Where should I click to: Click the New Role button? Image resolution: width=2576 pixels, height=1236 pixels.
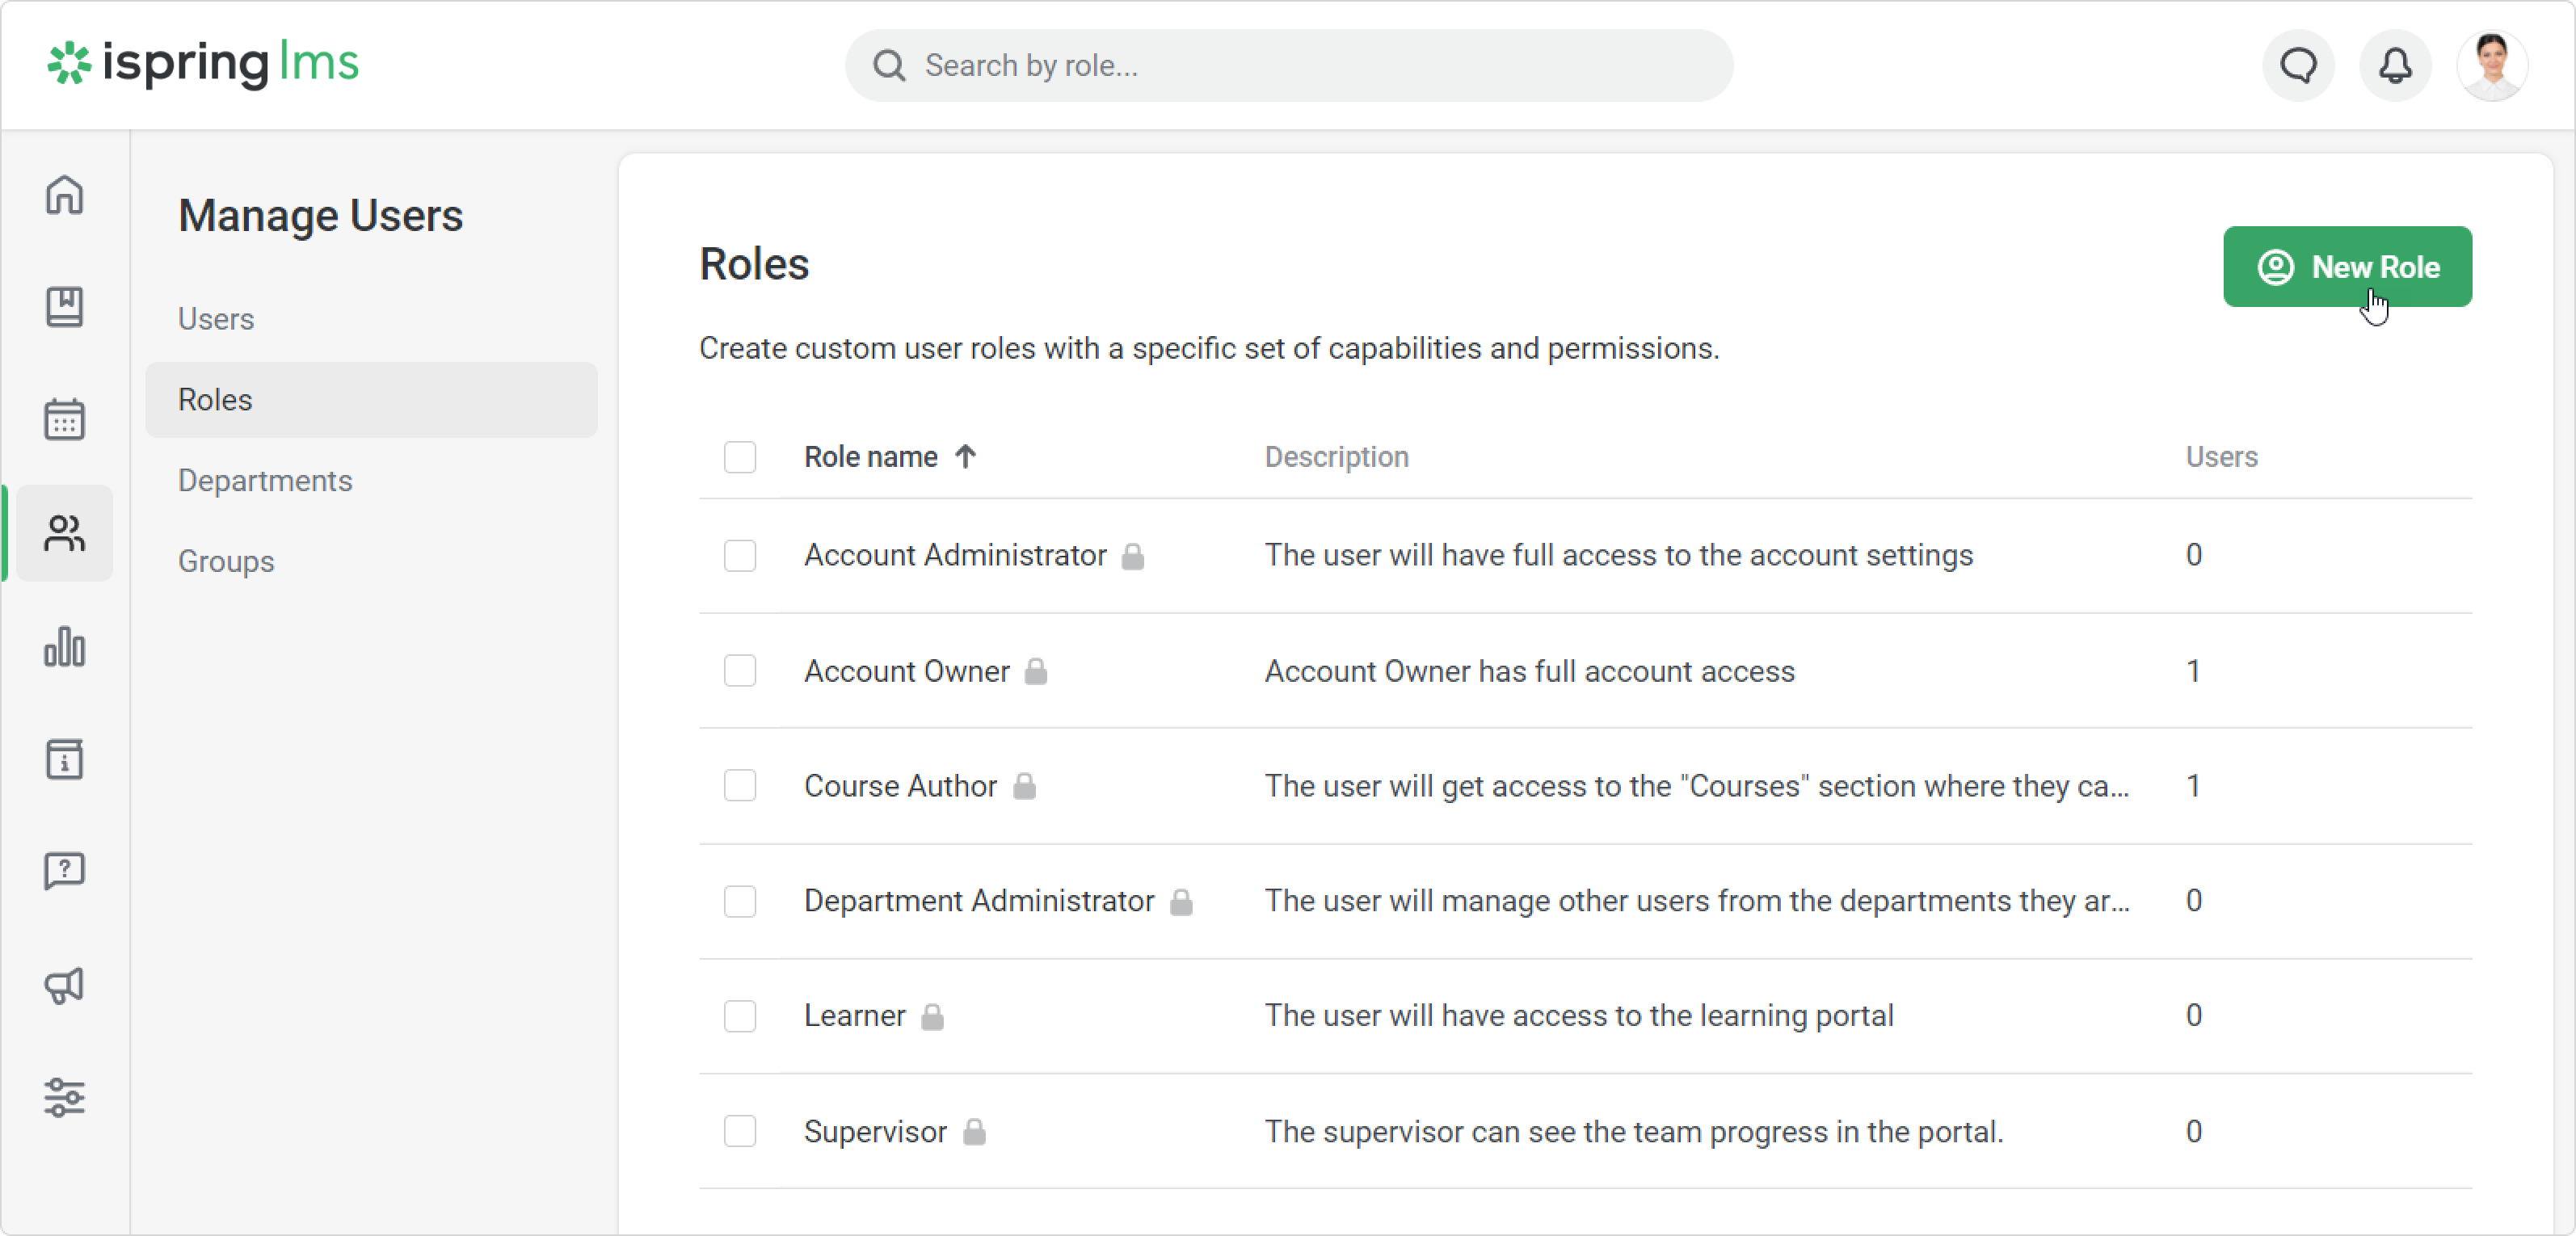(2347, 267)
